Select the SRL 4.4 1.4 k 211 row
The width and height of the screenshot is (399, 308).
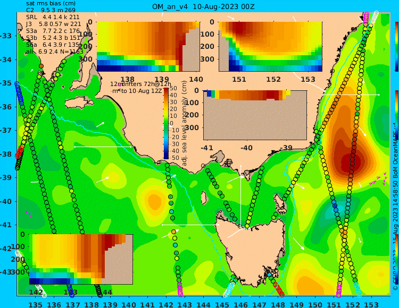tap(53, 17)
